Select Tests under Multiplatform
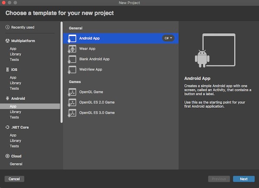This screenshot has width=259, height=188. pos(14,60)
